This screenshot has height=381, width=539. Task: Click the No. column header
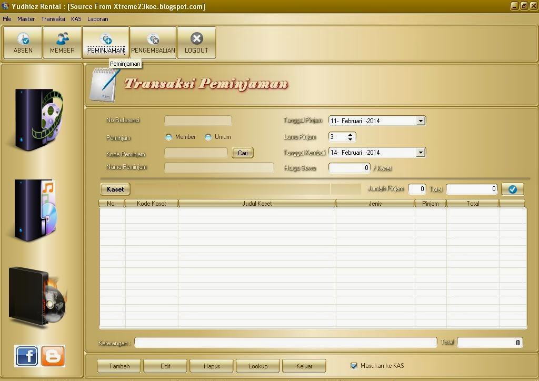pos(112,203)
